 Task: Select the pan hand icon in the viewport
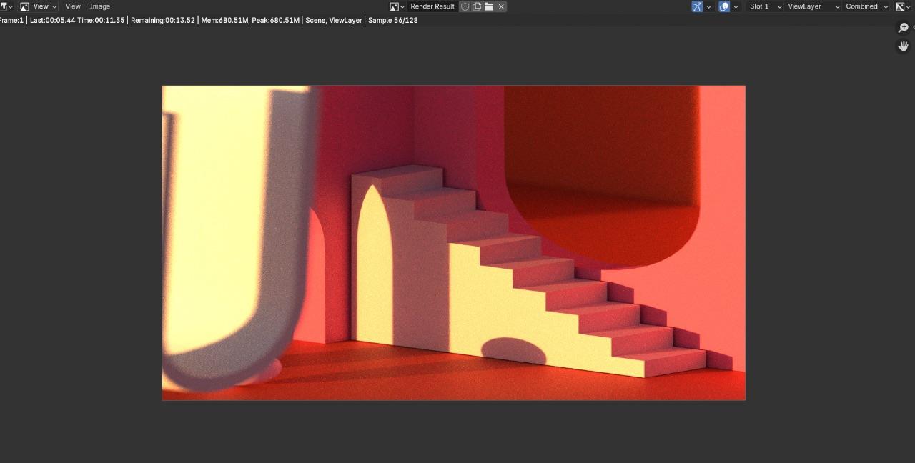[x=903, y=46]
